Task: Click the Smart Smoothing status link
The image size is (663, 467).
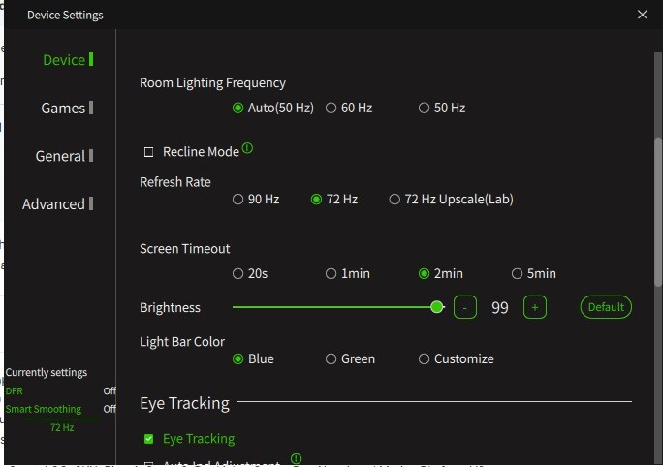Action: (x=43, y=409)
